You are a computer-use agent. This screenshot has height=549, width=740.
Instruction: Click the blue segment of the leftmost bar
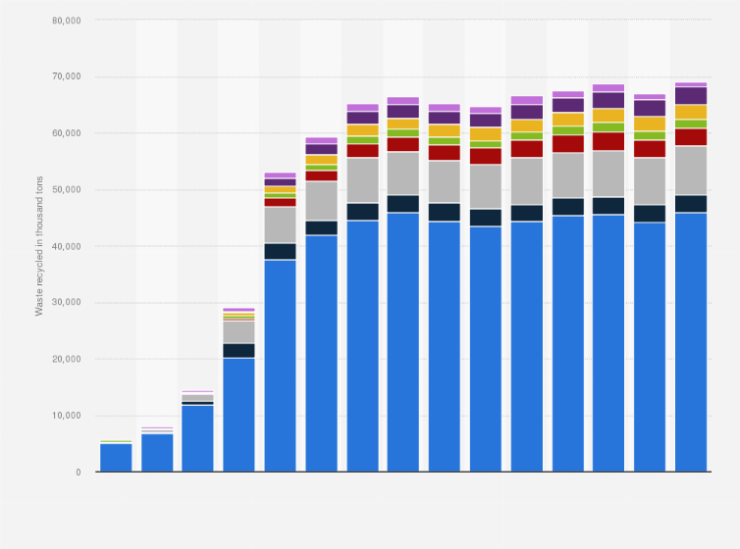[116, 458]
